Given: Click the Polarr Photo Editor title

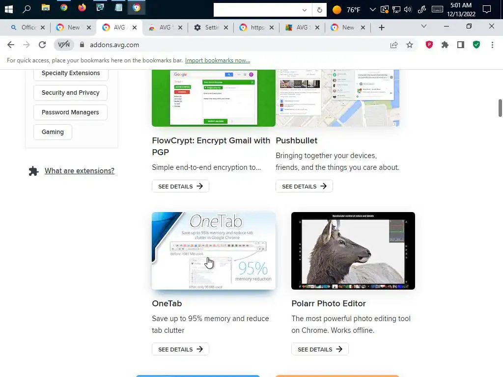Looking at the screenshot, I should coord(329,303).
